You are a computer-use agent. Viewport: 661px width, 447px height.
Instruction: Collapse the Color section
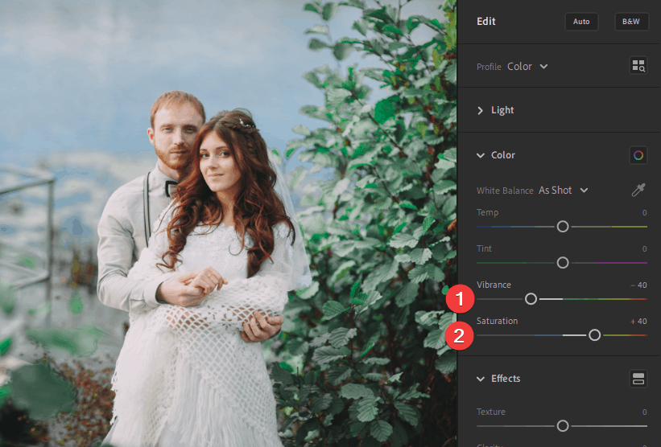pos(495,155)
